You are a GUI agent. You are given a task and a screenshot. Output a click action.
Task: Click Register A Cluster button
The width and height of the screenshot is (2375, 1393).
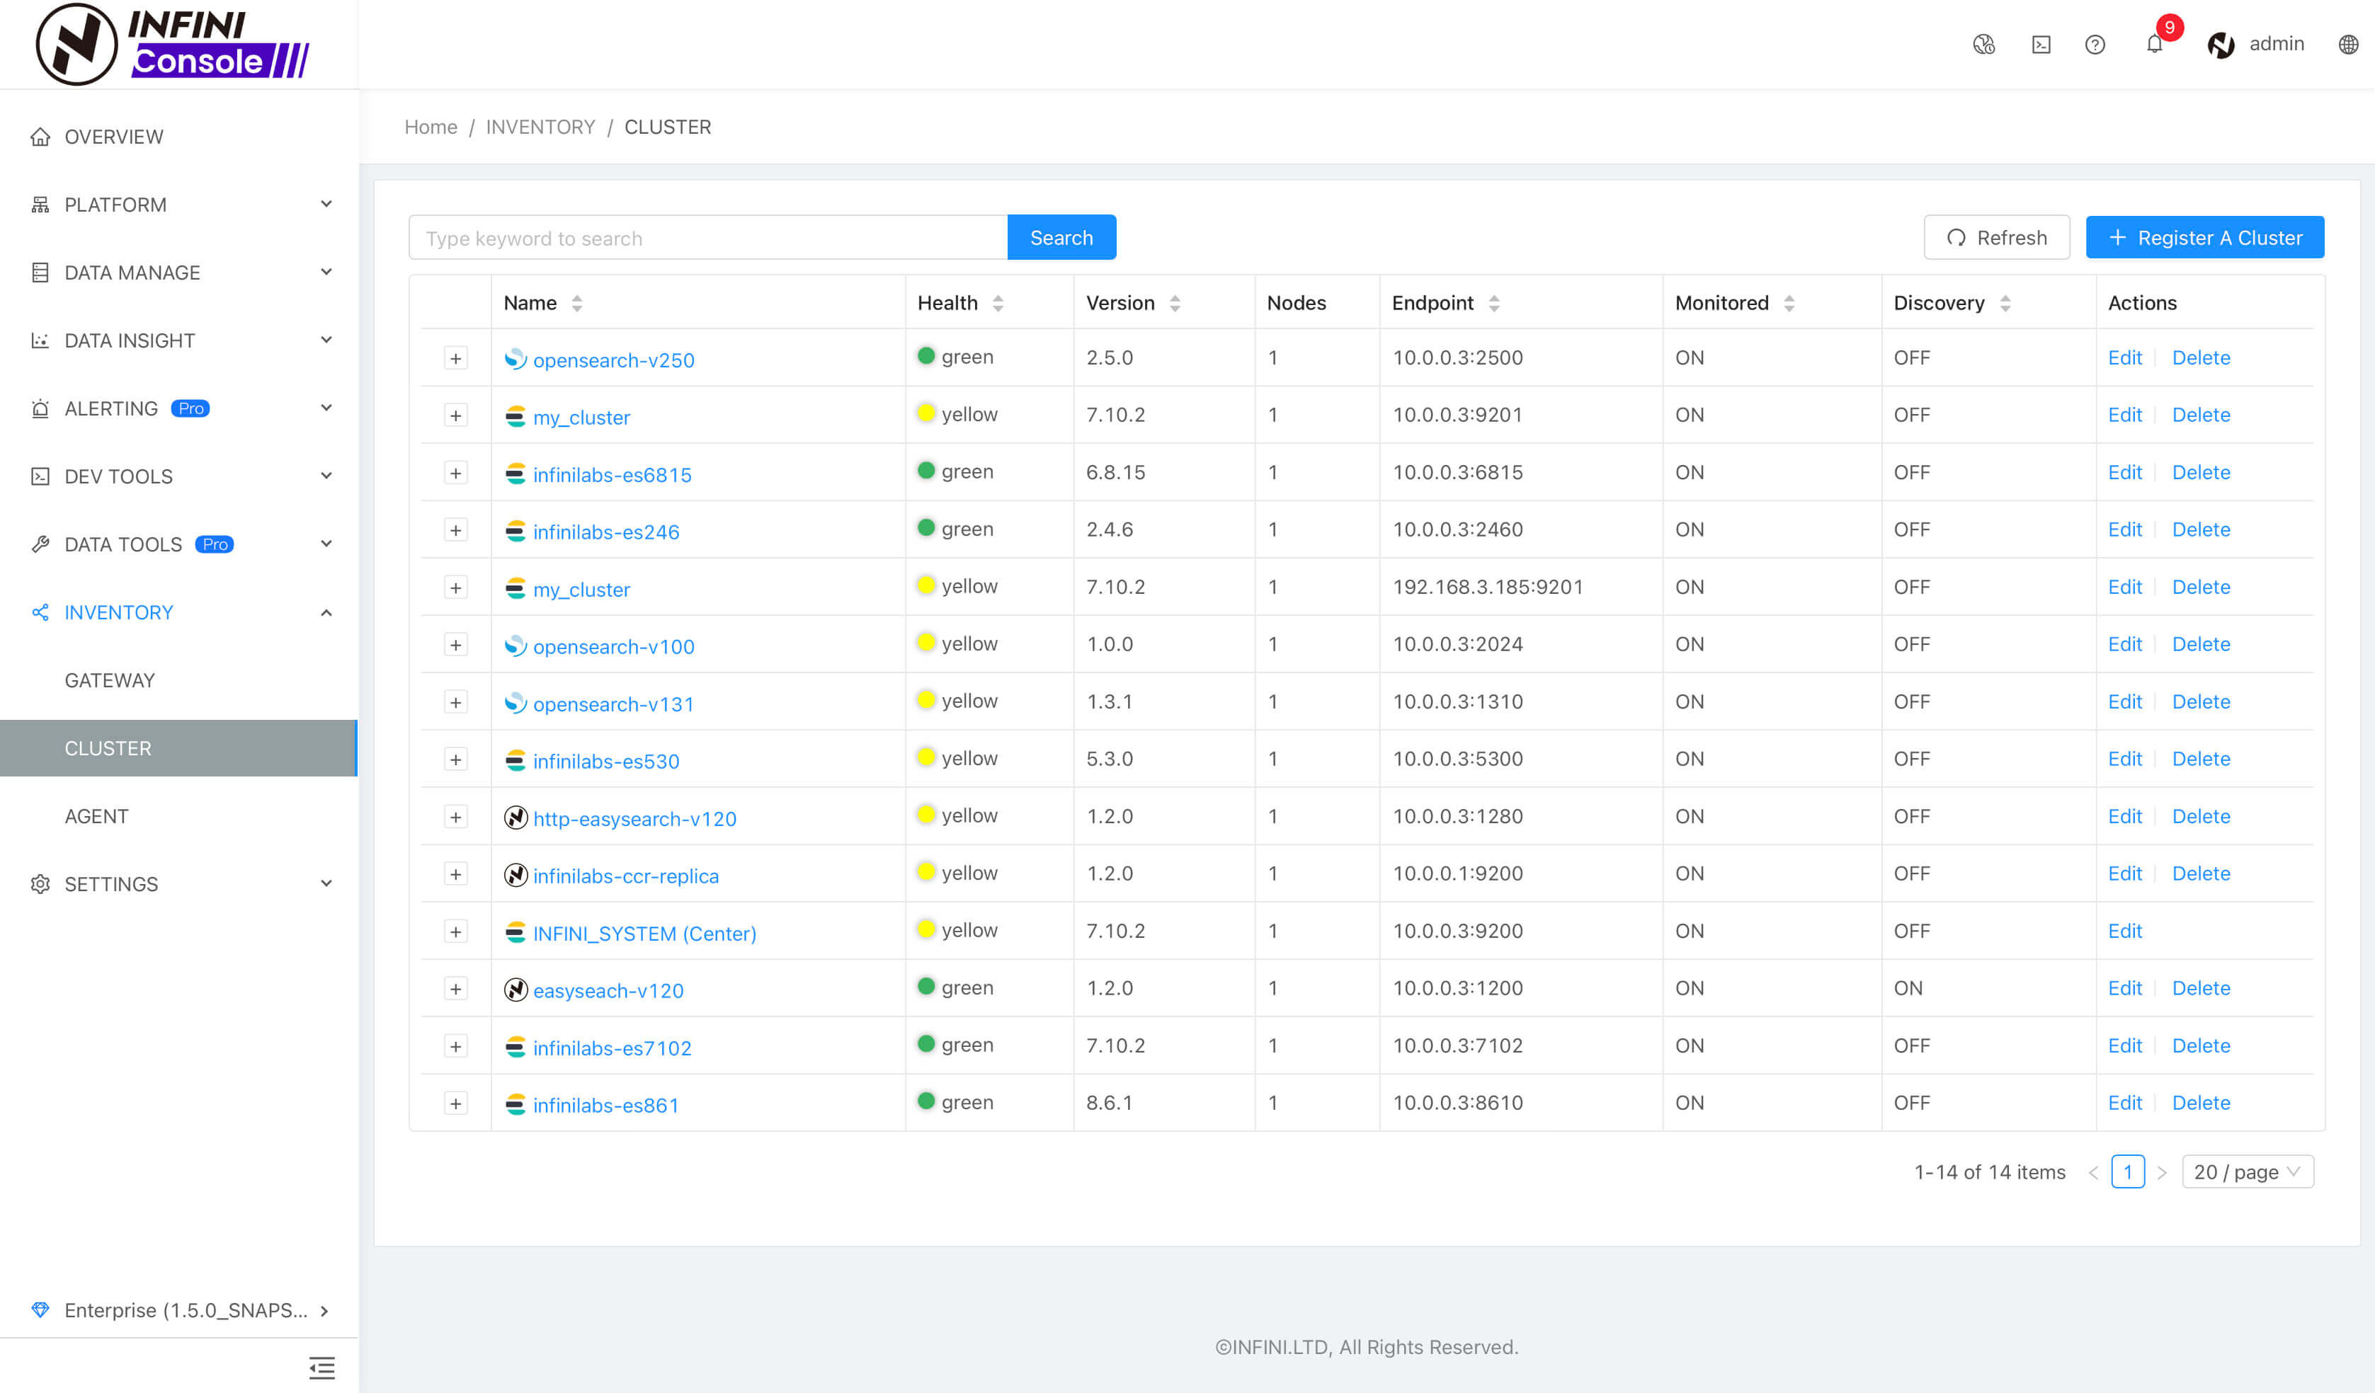point(2206,237)
